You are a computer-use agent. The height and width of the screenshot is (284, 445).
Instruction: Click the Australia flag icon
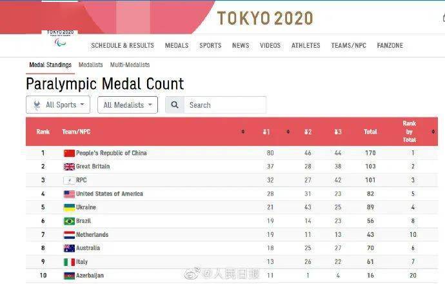coord(69,249)
